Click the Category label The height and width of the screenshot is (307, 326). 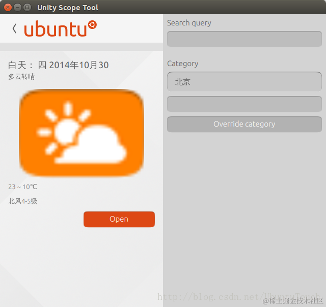182,64
